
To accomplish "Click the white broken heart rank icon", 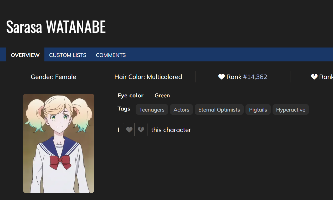I will pos(314,77).
